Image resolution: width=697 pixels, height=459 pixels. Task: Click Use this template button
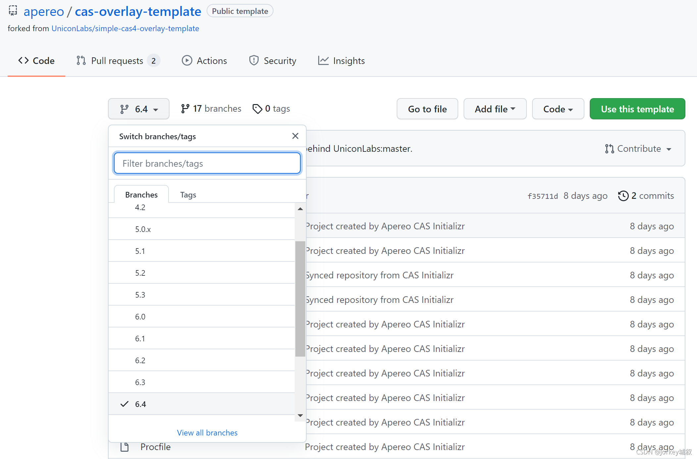pos(637,109)
